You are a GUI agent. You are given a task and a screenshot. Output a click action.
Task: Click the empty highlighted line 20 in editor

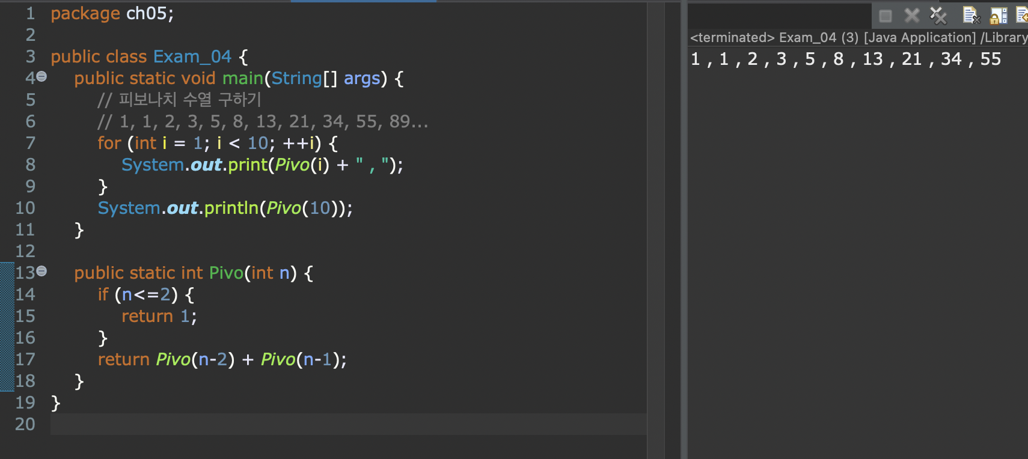coord(349,424)
